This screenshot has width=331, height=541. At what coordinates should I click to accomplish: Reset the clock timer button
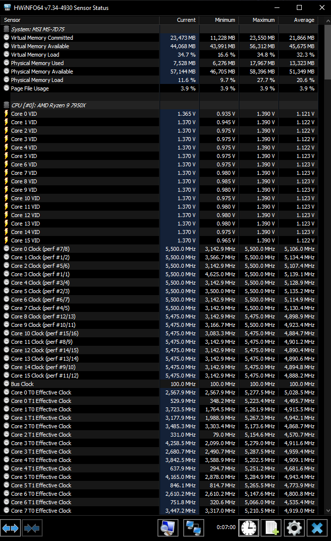248,528
